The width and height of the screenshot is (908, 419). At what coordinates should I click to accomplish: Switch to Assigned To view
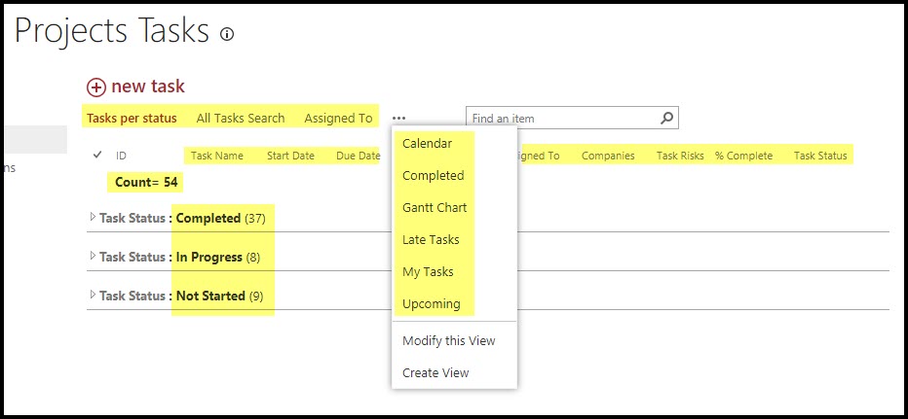pos(338,119)
